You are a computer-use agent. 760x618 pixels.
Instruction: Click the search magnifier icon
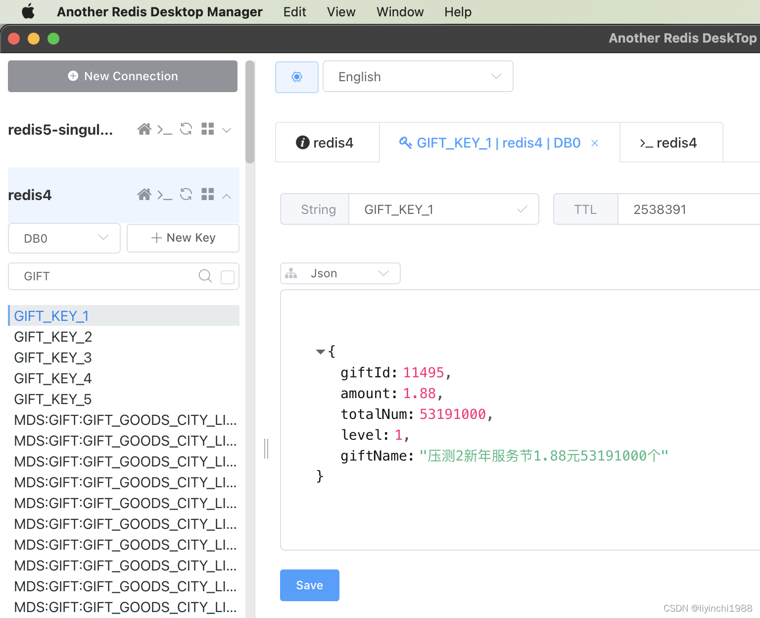pyautogui.click(x=205, y=276)
